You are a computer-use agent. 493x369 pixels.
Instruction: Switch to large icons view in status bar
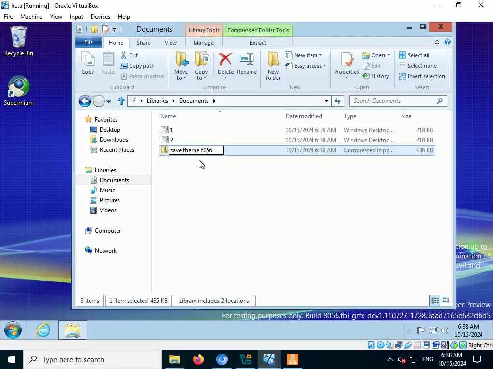click(445, 301)
